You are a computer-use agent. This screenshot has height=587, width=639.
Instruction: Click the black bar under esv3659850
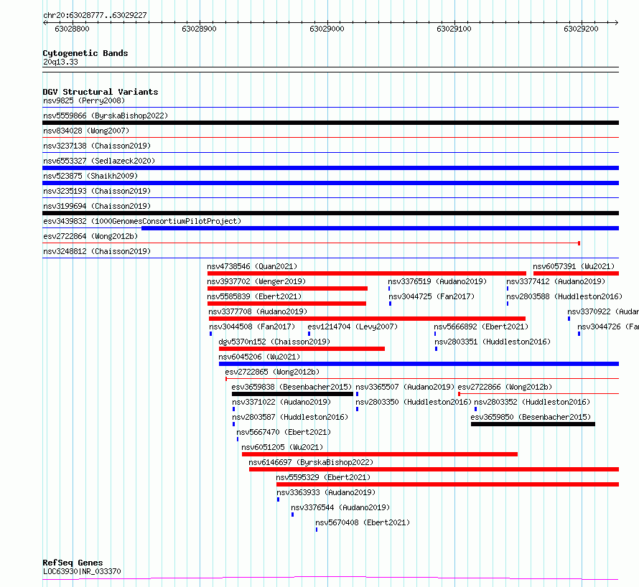pos(533,424)
